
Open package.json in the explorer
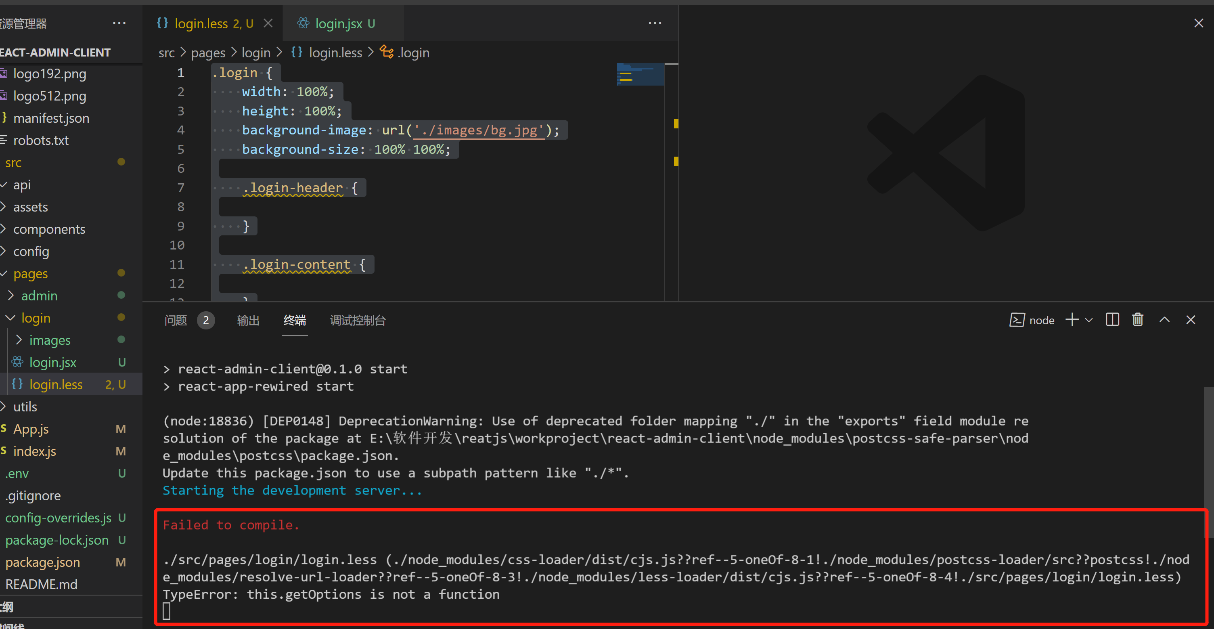tap(42, 562)
